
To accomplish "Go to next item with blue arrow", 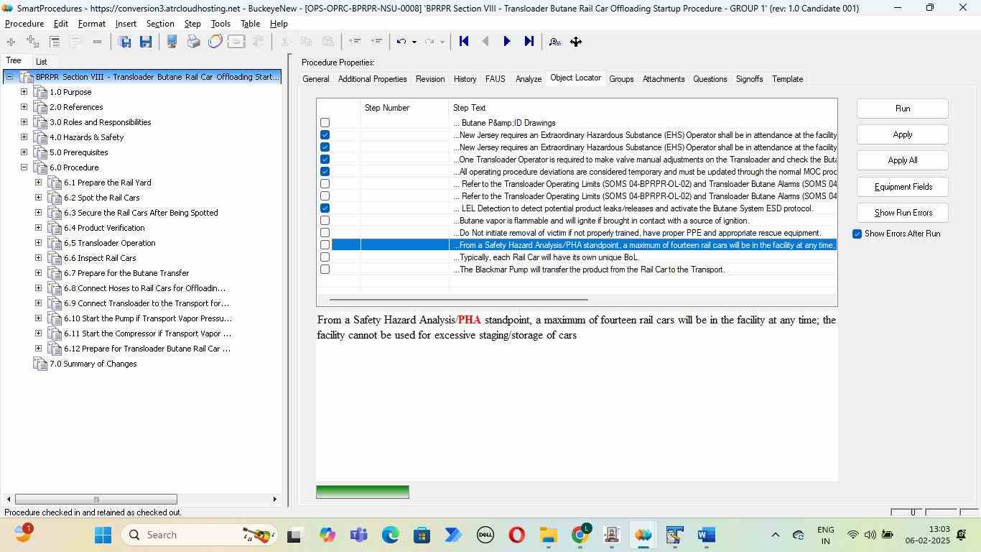I will tap(507, 42).
